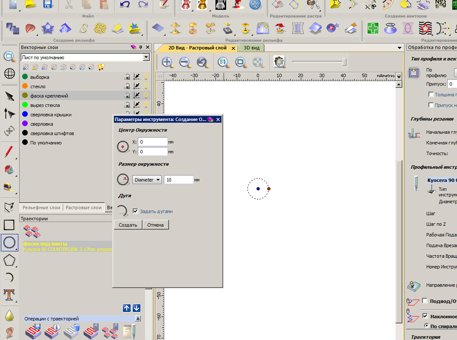Click the toolpath summary info icon
457x340 pixels.
(52, 331)
